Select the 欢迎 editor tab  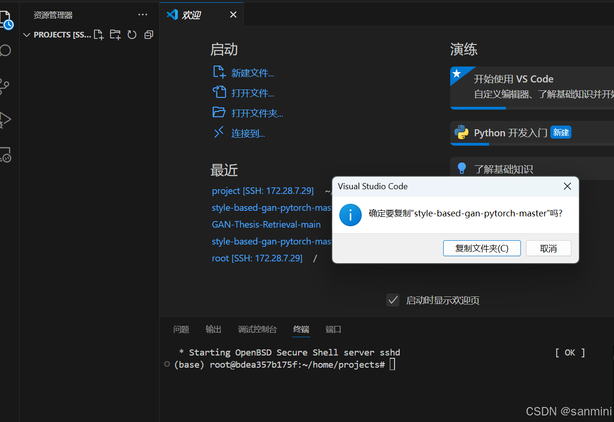(201, 15)
